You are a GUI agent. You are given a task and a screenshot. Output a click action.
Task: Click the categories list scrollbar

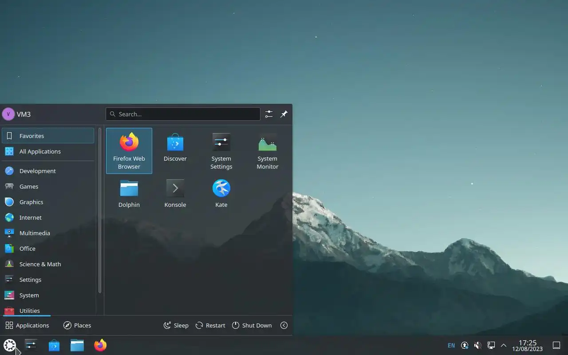point(100,211)
